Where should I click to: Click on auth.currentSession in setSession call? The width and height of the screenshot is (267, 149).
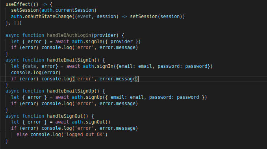68,10
